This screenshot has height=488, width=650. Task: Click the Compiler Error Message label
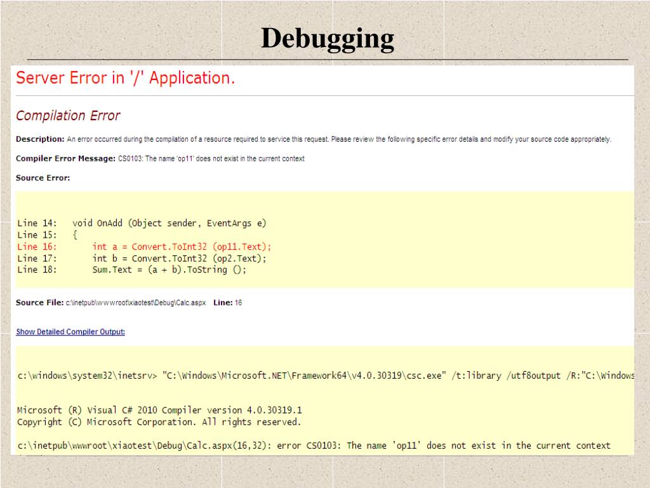65,158
